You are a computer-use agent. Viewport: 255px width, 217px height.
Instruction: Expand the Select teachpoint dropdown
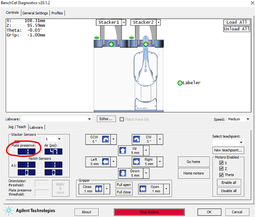[228, 142]
